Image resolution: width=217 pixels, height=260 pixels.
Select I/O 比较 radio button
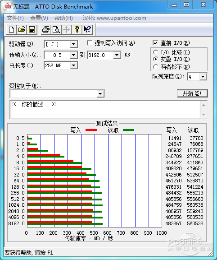[155, 52]
